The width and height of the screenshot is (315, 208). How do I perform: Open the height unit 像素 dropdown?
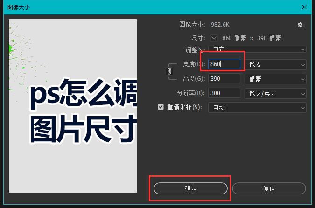click(x=275, y=79)
